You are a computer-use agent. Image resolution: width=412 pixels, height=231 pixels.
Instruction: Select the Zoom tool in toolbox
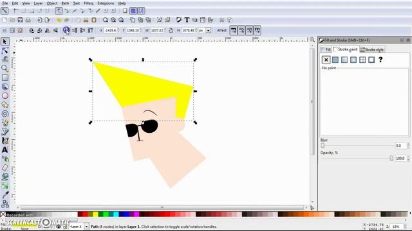pos(5,69)
